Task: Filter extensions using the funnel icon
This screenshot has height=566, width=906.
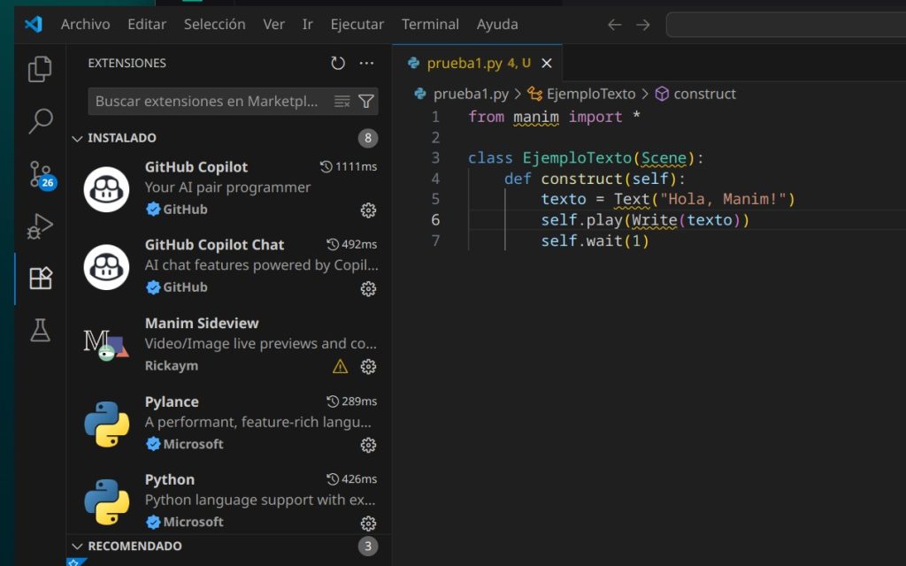Action: coord(366,102)
